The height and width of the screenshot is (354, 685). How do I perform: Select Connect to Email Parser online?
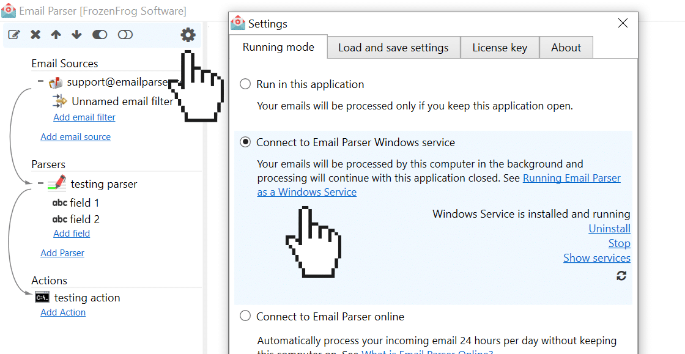point(245,316)
